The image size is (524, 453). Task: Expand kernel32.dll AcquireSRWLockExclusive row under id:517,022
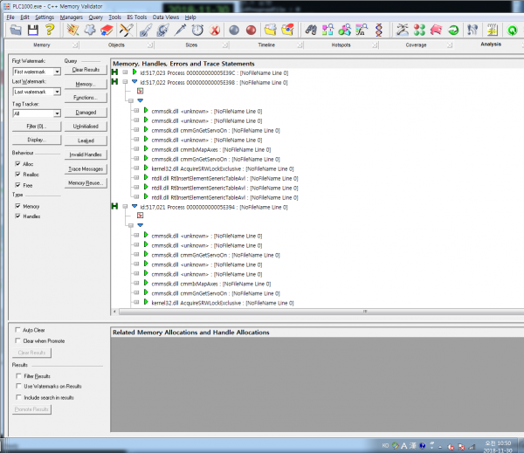(136, 168)
